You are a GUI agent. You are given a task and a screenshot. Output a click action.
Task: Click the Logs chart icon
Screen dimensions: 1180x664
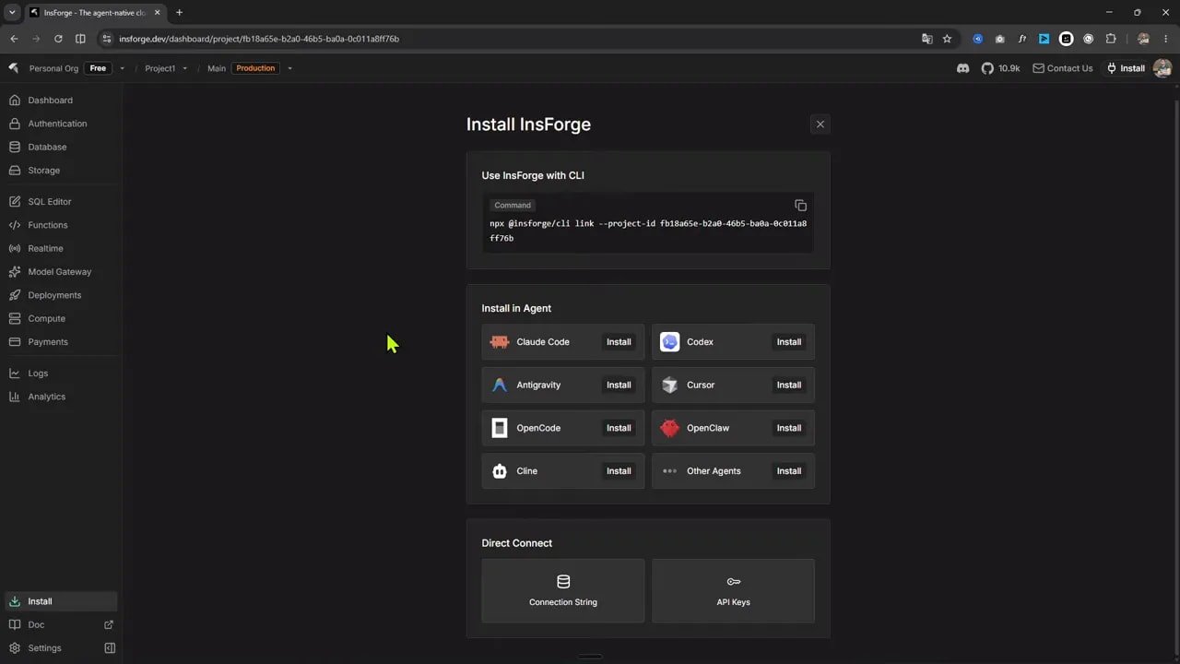click(14, 373)
